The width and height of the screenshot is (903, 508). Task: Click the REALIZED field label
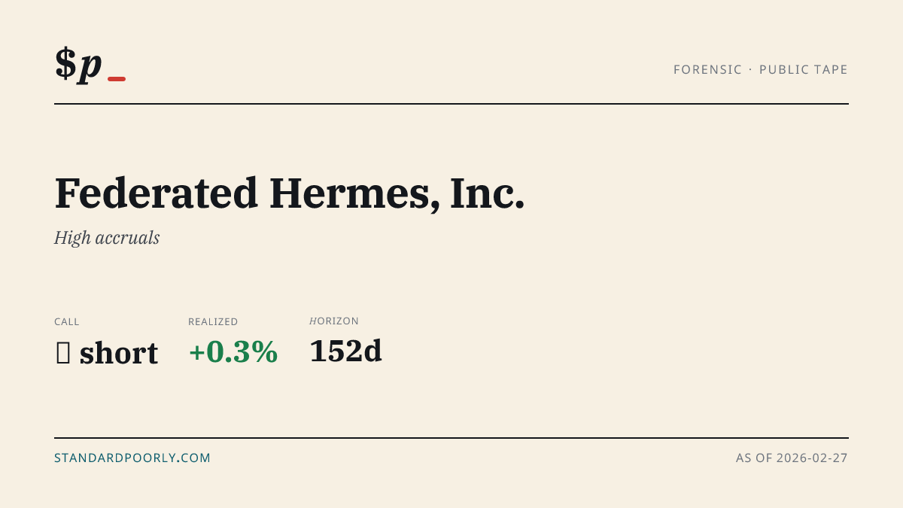[x=213, y=321]
